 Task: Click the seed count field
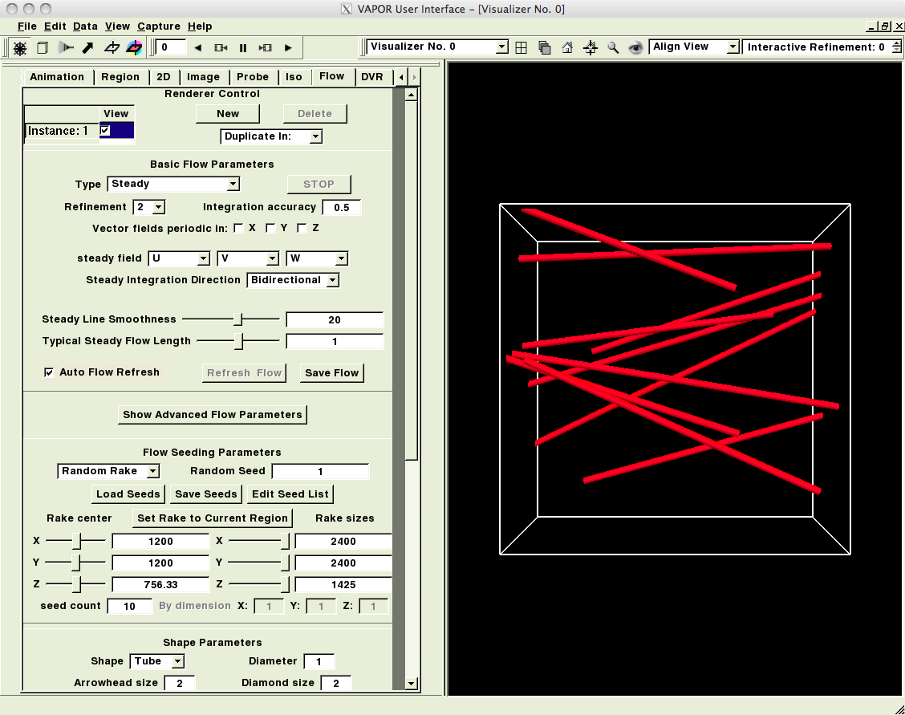click(130, 607)
